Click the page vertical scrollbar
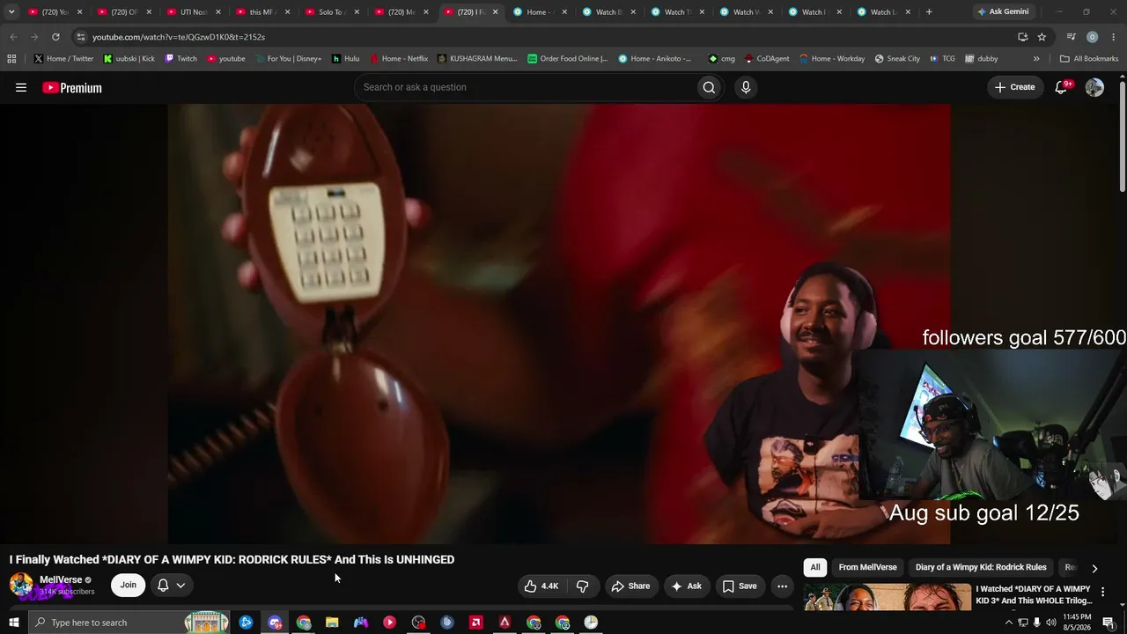 [1123, 135]
